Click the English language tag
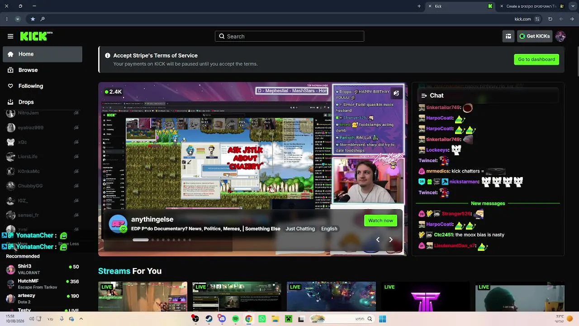This screenshot has height=326, width=579. [329, 229]
